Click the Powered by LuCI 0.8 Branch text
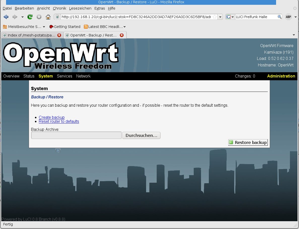This screenshot has height=229, width=299. click(33, 219)
